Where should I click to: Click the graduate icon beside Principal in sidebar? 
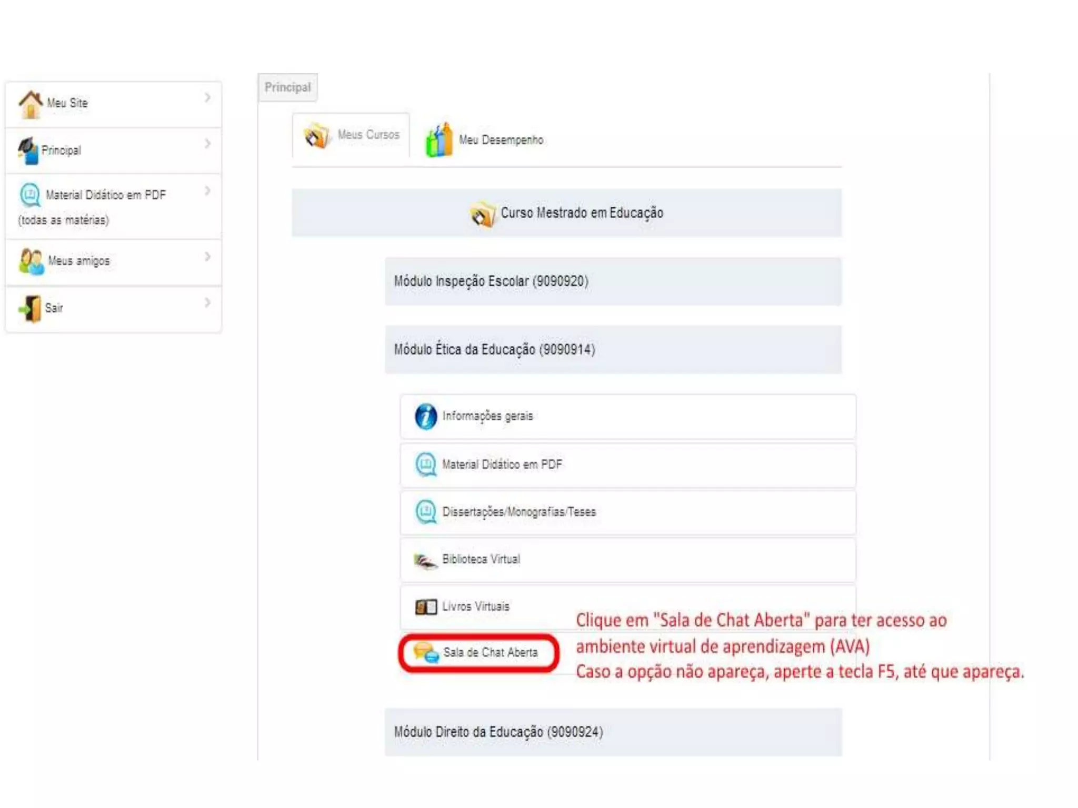pos(28,151)
